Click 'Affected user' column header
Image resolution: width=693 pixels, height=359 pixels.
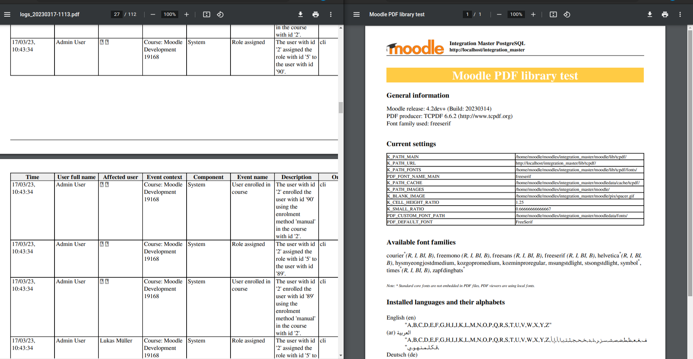pyautogui.click(x=120, y=177)
